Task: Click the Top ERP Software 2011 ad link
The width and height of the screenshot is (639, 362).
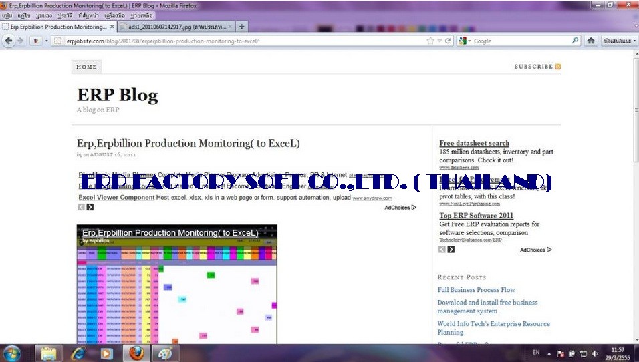Action: [x=476, y=216]
